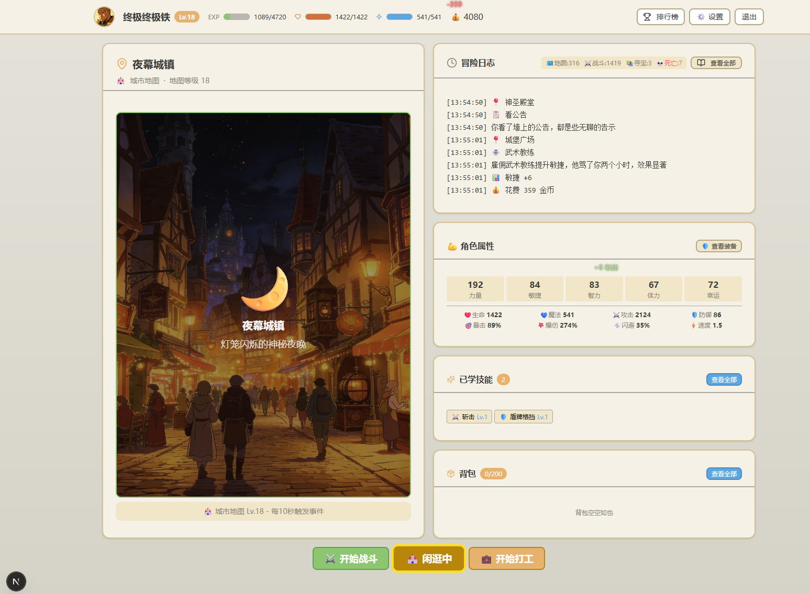
Task: Switch to 开始战斗 mode
Action: point(351,558)
